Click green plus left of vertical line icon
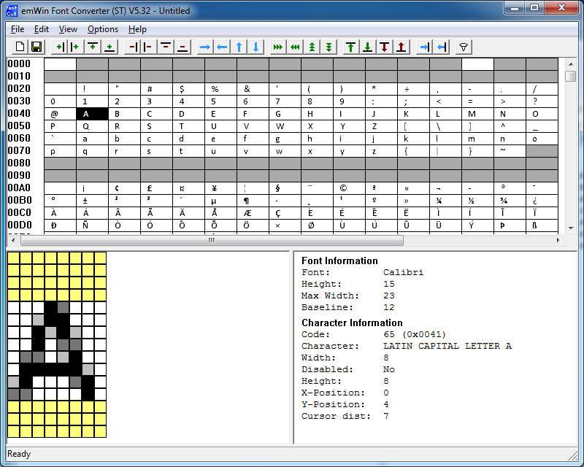 [59, 47]
